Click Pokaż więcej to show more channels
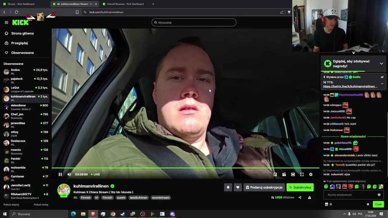The width and height of the screenshot is (388, 218). pos(11,205)
